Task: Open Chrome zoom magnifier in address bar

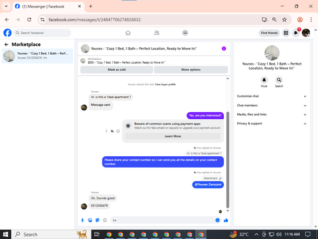Action: (274, 20)
